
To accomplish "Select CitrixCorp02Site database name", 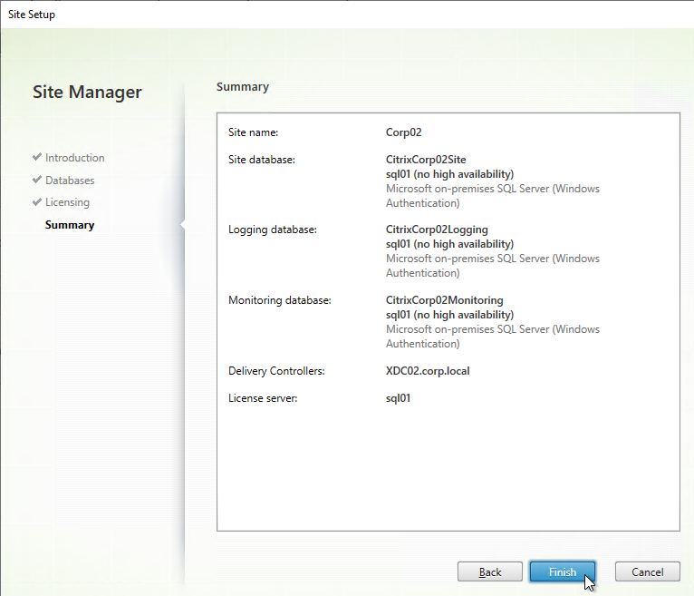I will [426, 160].
